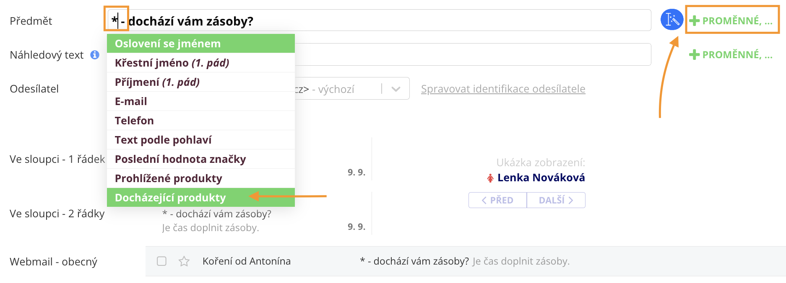Click the blue magic wand icon
Image resolution: width=786 pixels, height=283 pixels.
[x=671, y=20]
